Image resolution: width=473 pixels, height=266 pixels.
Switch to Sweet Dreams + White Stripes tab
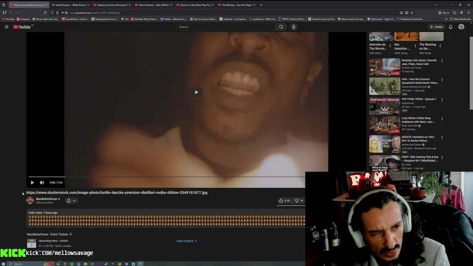pyautogui.click(x=70, y=5)
